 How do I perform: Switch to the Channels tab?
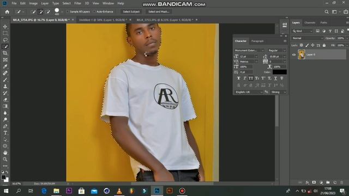click(310, 23)
